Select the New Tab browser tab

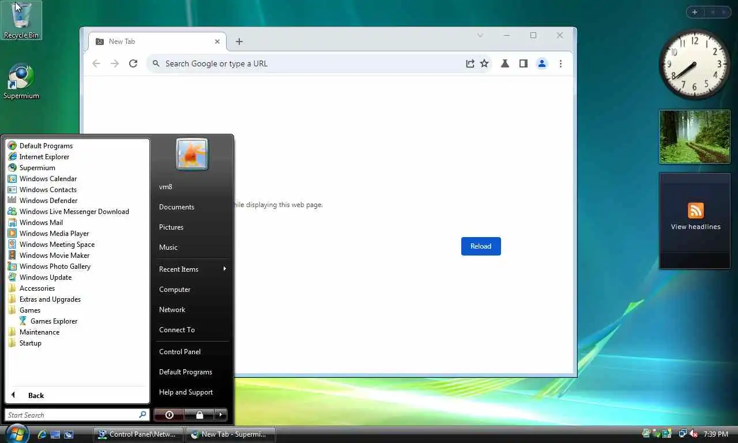(x=157, y=42)
